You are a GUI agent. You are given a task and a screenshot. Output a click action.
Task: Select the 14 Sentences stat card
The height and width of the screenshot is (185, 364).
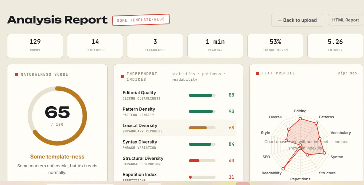95,46
